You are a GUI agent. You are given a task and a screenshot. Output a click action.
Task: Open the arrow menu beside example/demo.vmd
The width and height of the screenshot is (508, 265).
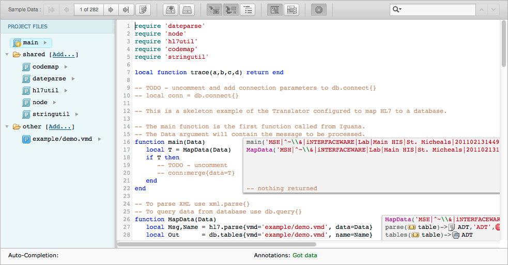point(99,139)
